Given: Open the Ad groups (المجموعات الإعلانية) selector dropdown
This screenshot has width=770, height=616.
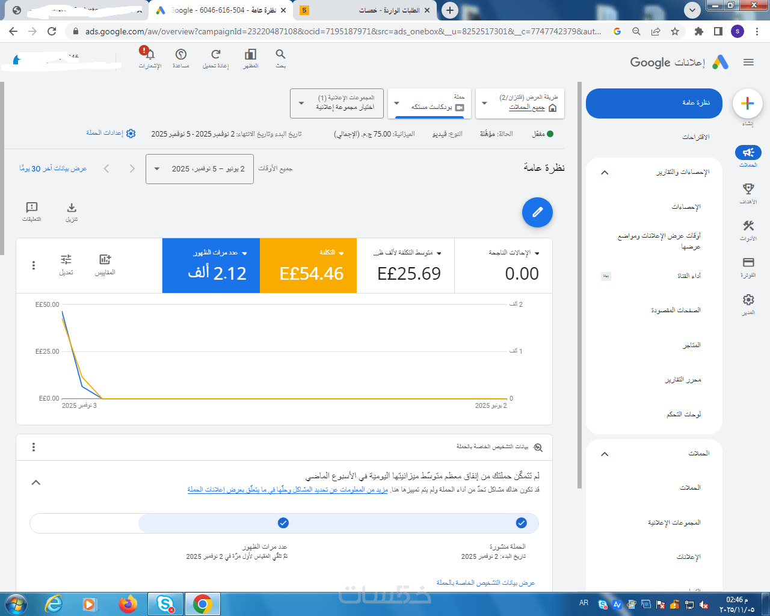Looking at the screenshot, I should tap(336, 103).
